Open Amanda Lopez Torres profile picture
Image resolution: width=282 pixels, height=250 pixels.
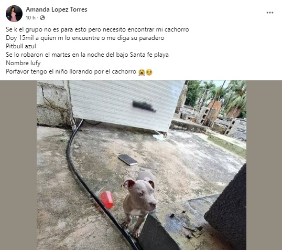[14, 14]
